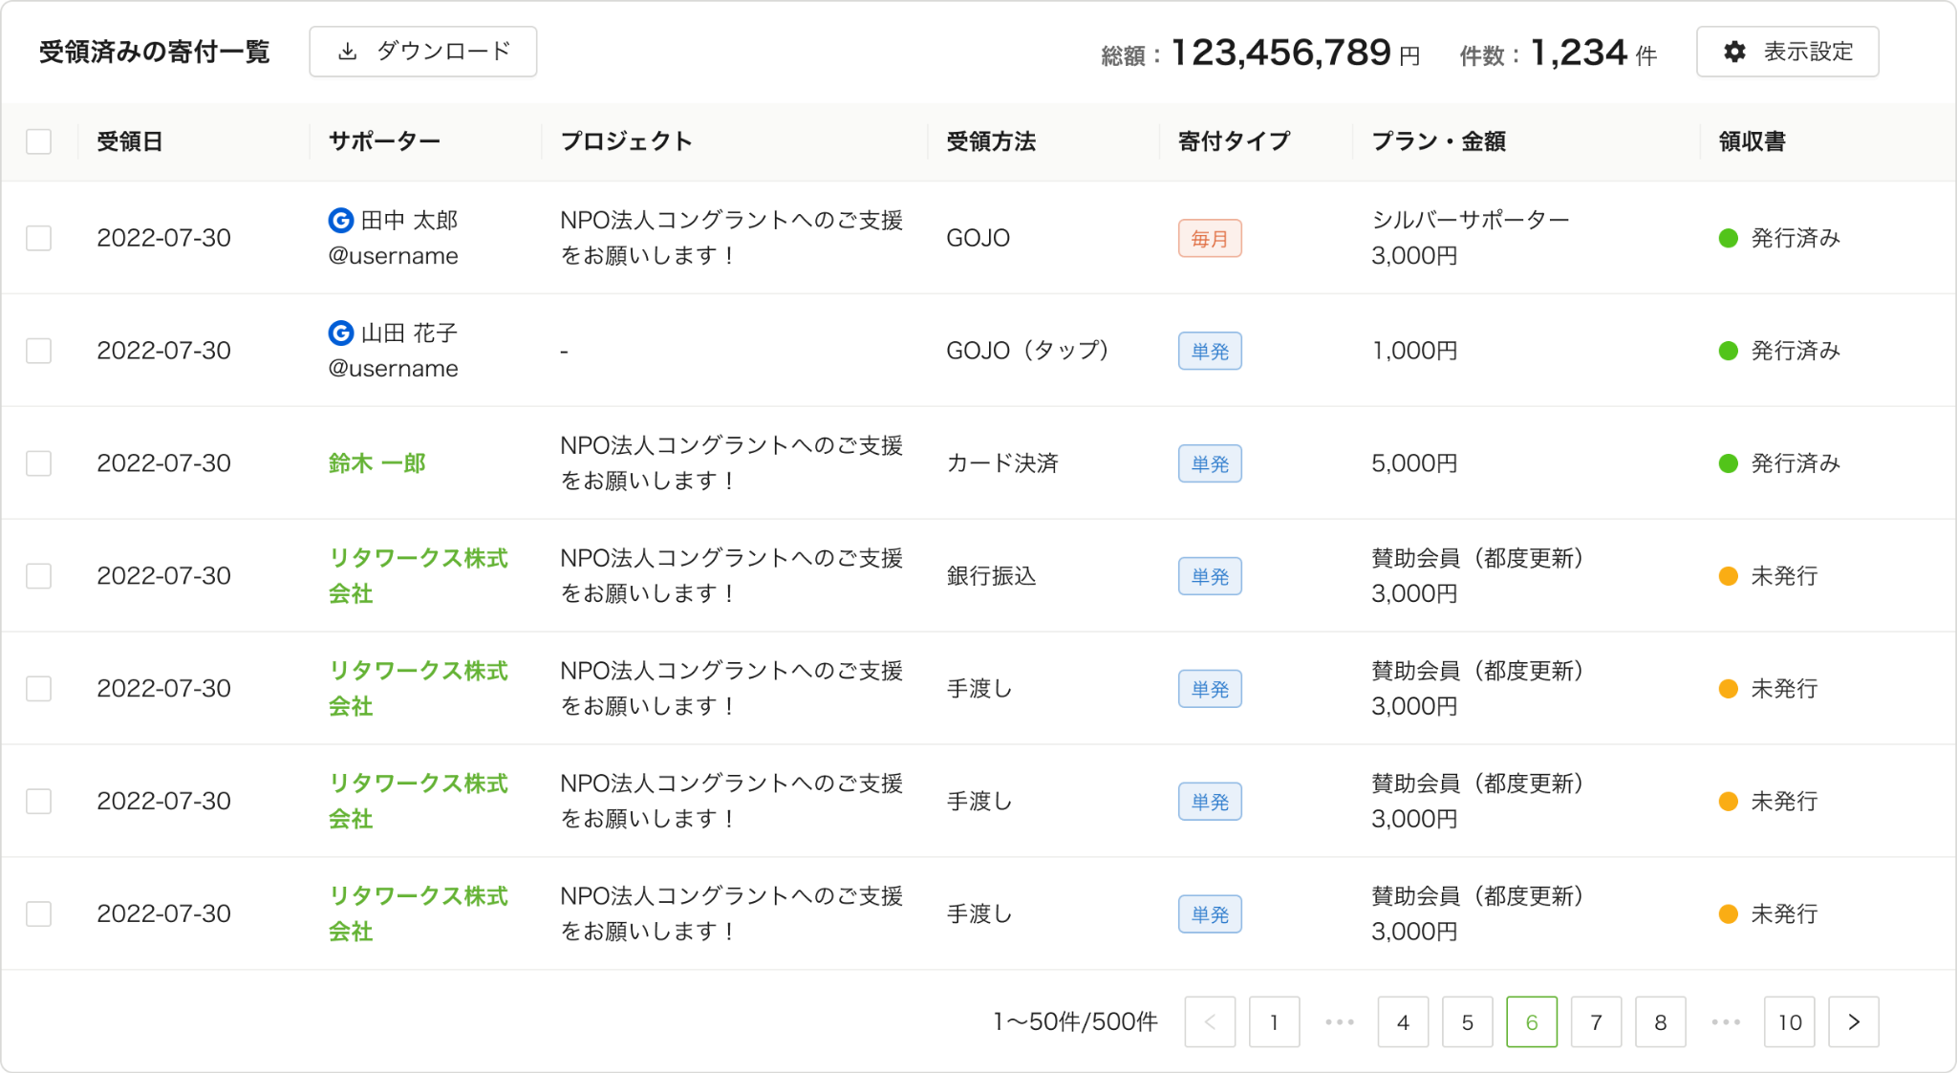Click the green 発行済み dot in the first row
The height and width of the screenshot is (1073, 1957).
pos(1728,238)
